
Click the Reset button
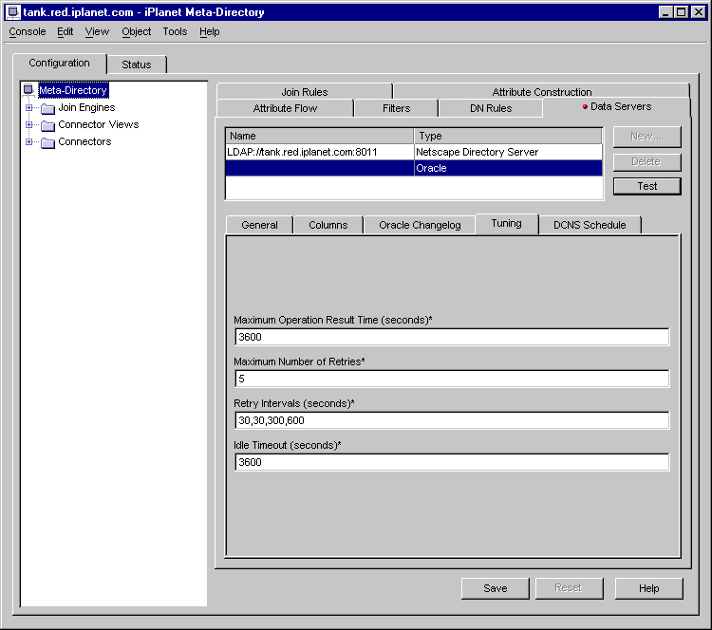coord(569,588)
